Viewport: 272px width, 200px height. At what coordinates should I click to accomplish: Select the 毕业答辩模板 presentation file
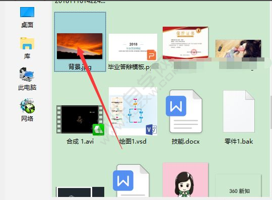pyautogui.click(x=133, y=47)
